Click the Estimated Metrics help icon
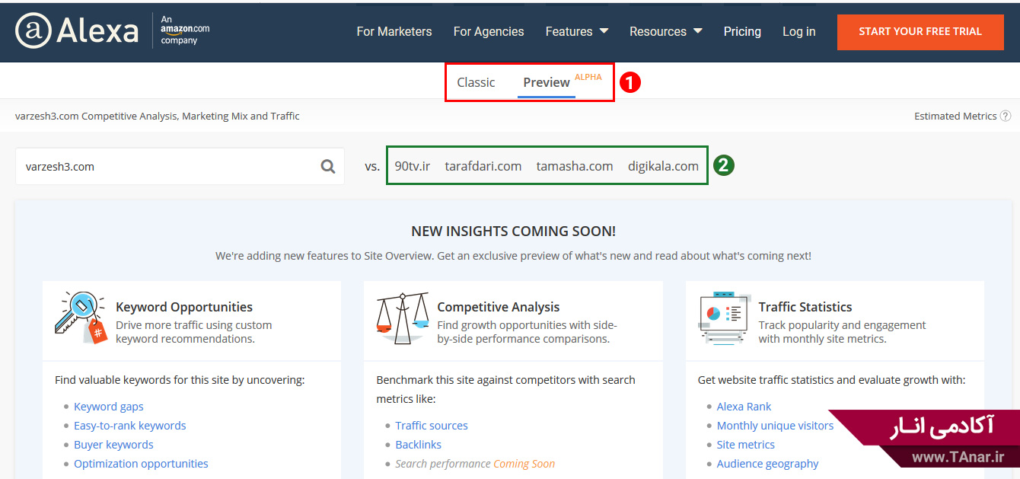1020x479 pixels. (1006, 116)
